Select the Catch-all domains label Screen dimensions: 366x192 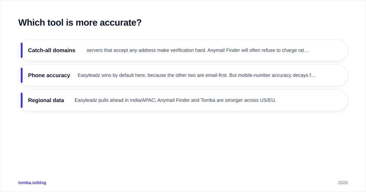(52, 50)
